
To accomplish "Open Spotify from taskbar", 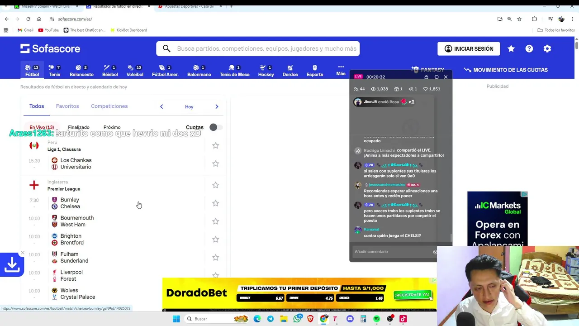I will click(376, 319).
